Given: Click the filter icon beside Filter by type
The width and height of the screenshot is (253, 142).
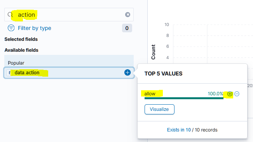Looking at the screenshot, I should (x=11, y=28).
